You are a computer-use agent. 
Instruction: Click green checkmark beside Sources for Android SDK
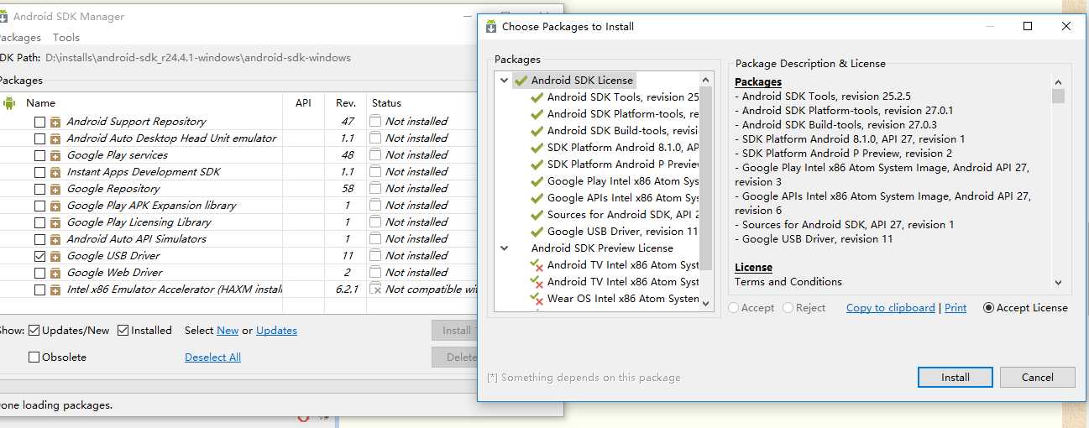click(537, 215)
